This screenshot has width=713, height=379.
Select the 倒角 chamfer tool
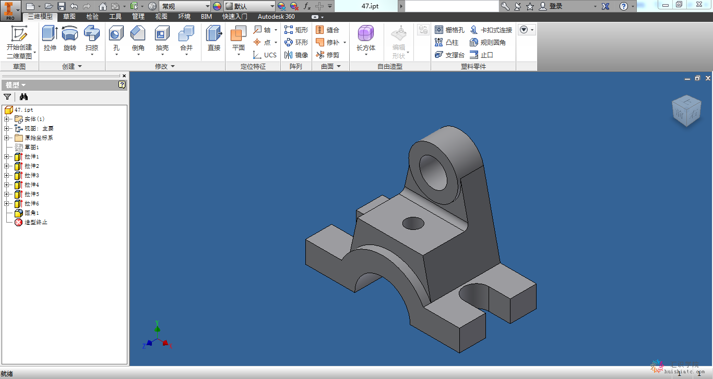point(138,41)
